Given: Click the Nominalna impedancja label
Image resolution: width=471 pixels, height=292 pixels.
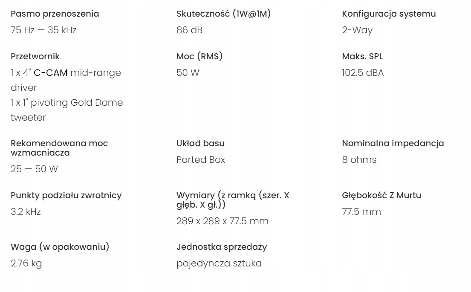Looking at the screenshot, I should click(393, 143).
